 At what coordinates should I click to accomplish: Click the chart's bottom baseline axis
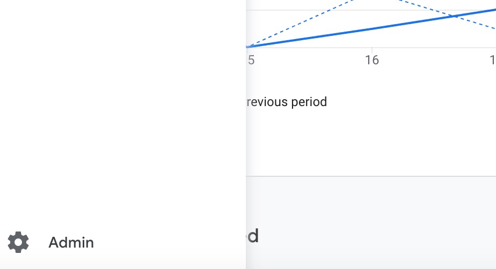[x=371, y=48]
